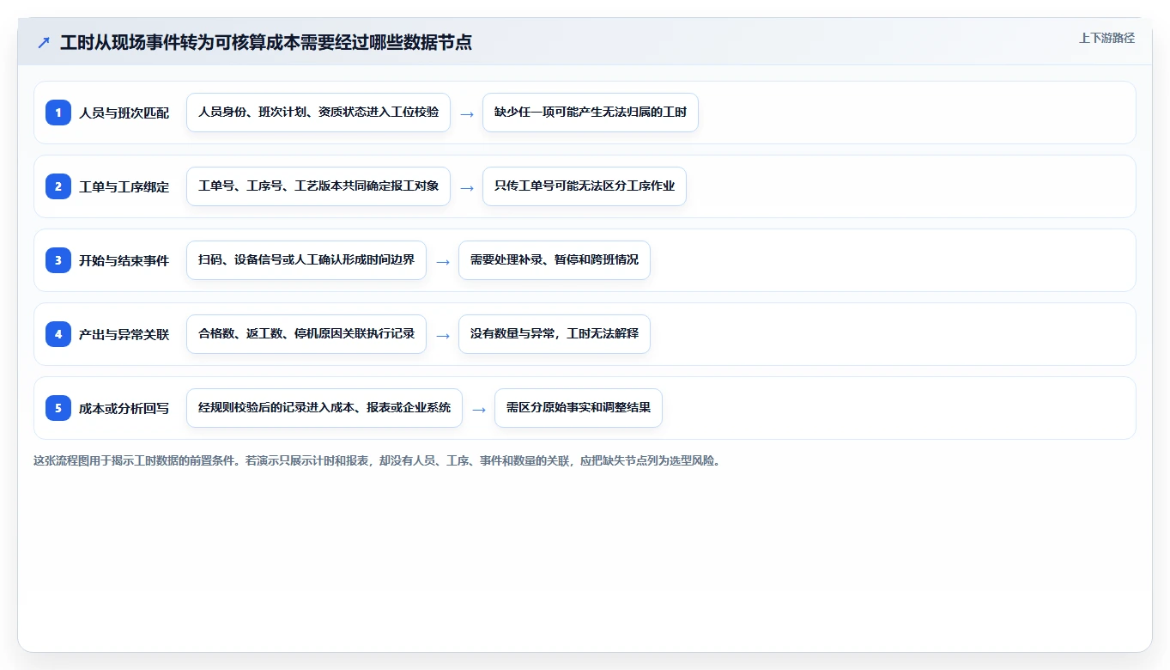Click the arrow in the 人员与班次匹配 row
The image size is (1170, 670).
[x=467, y=114]
